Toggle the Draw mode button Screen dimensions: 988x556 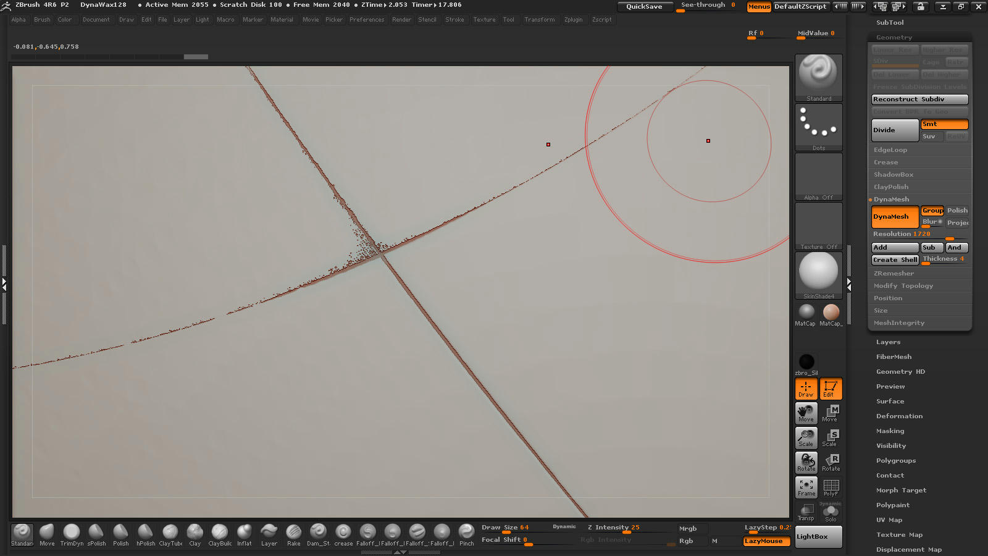806,389
